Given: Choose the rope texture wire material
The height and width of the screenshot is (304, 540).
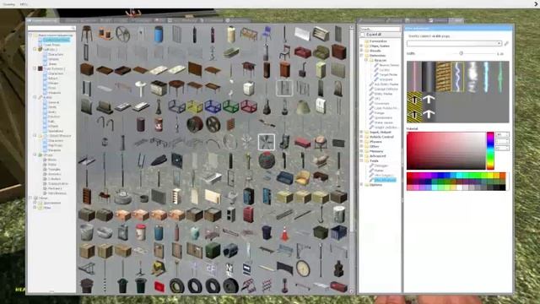Looking at the screenshot, I should point(443,77).
